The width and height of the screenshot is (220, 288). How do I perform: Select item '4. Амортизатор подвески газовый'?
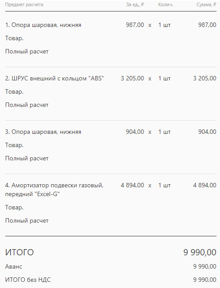(x=54, y=185)
